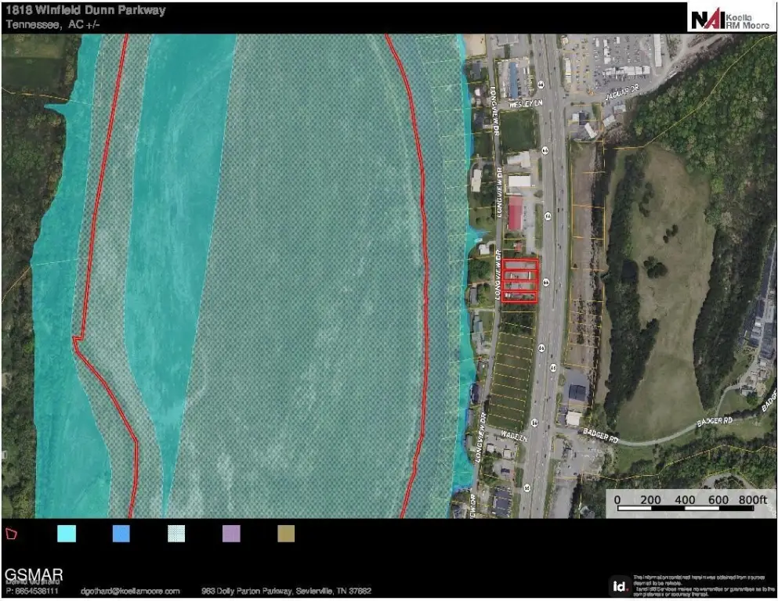The width and height of the screenshot is (778, 601).
Task: Click the NAI Koella RM Moore logo
Action: tap(729, 17)
